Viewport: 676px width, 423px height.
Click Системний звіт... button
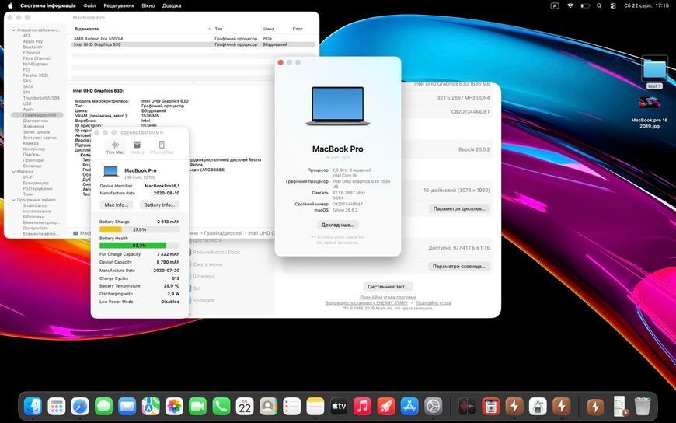[388, 287]
